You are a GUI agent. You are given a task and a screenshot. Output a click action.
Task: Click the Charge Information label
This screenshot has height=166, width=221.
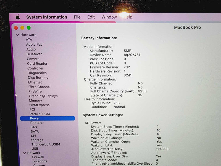point(100,79)
